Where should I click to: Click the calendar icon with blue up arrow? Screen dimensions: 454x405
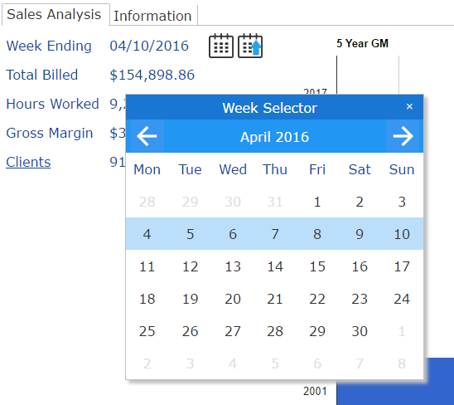(250, 46)
